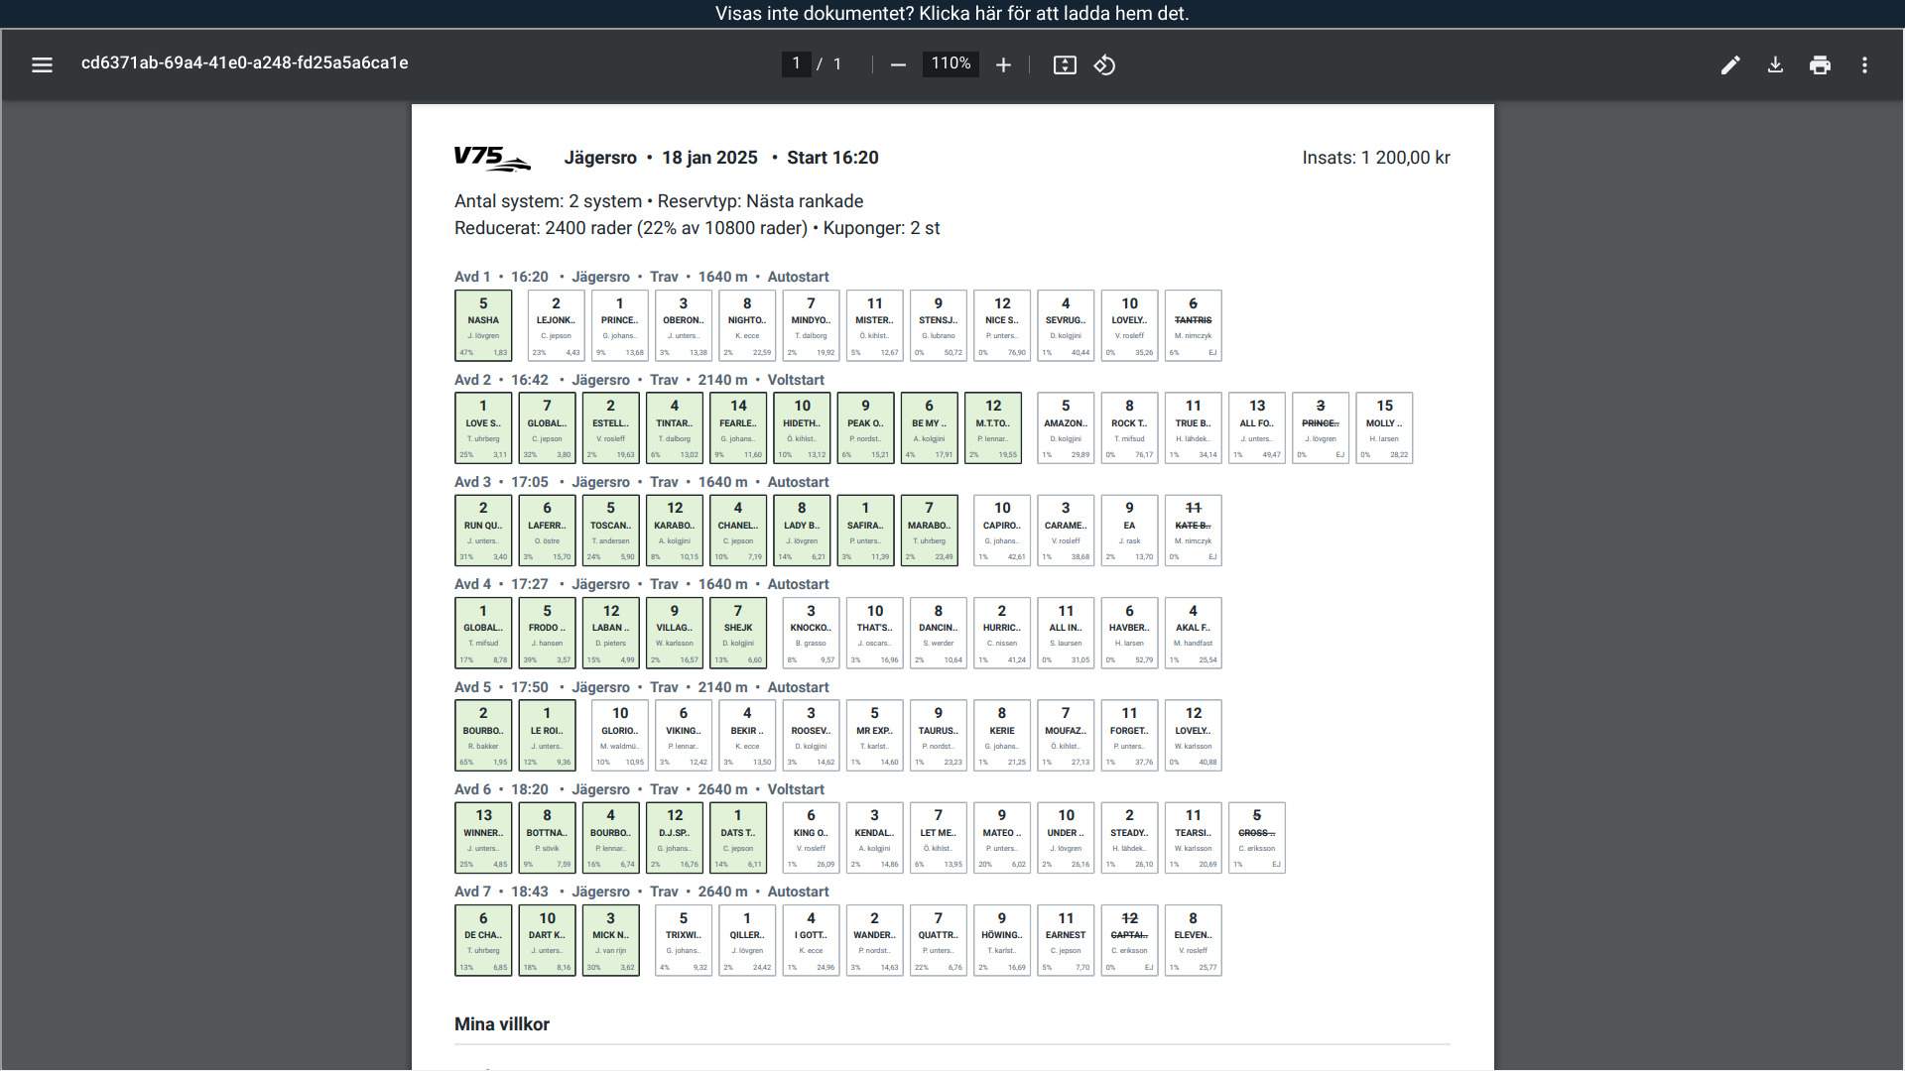The image size is (1905, 1071).
Task: Click the fit to page icon
Action: (x=1064, y=64)
